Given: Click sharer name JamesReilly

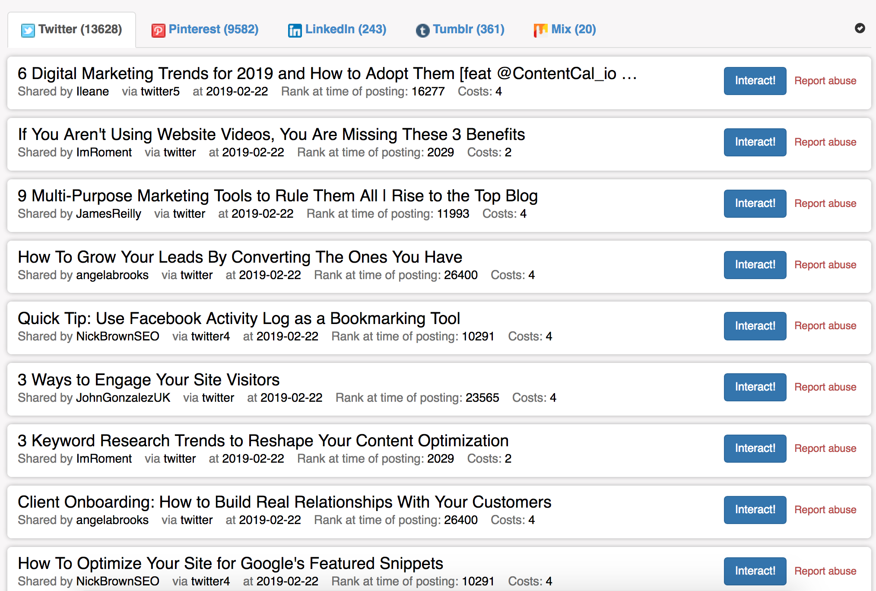Looking at the screenshot, I should click(x=108, y=214).
